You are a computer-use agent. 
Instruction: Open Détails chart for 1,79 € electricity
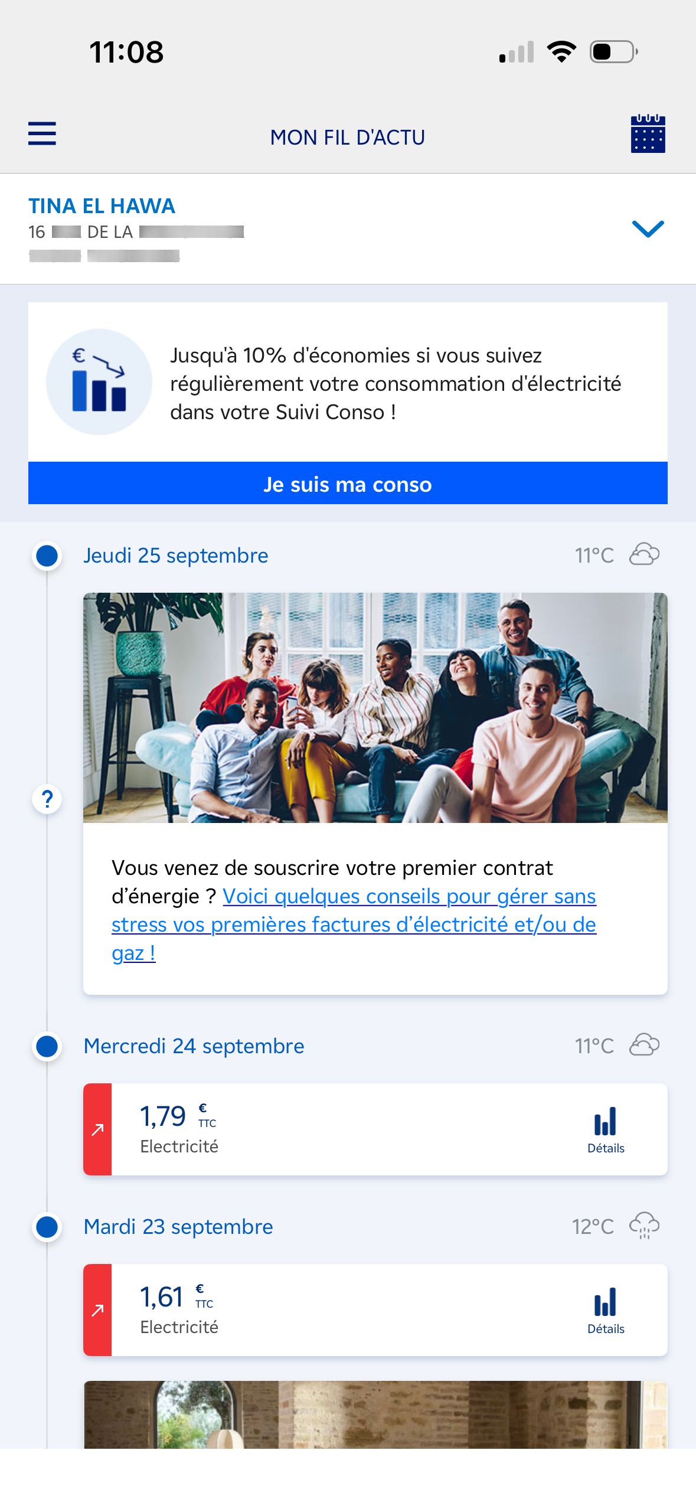coord(605,1130)
